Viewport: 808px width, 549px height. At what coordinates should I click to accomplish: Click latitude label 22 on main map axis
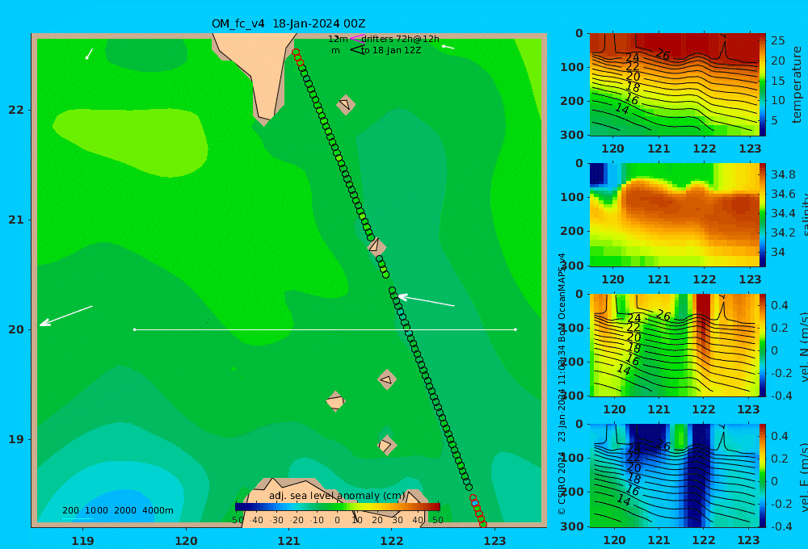16,111
